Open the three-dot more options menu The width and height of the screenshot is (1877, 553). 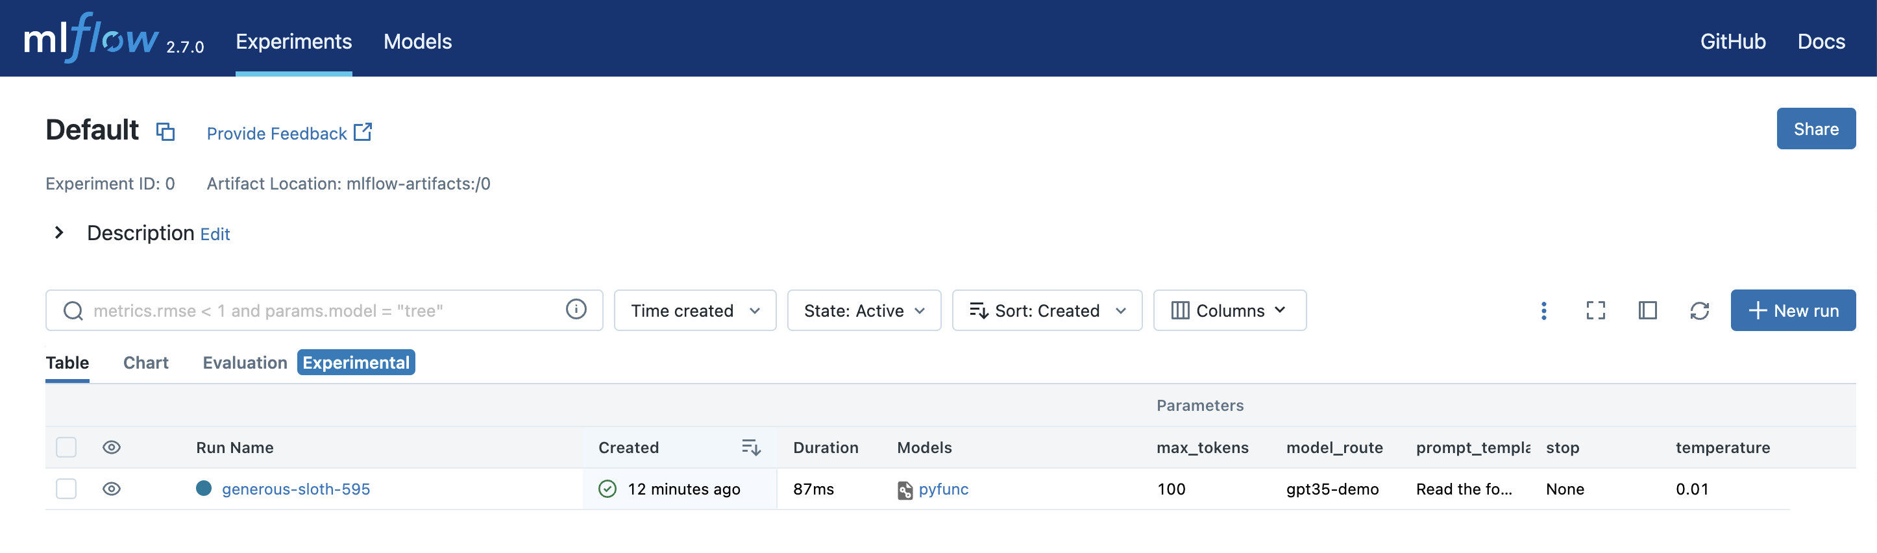1543,311
